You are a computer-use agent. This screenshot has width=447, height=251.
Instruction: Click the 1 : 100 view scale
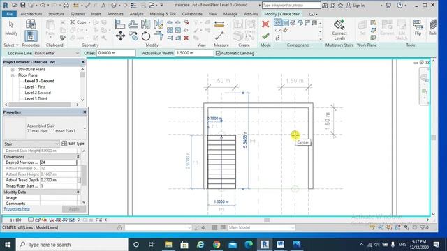(x=15, y=220)
